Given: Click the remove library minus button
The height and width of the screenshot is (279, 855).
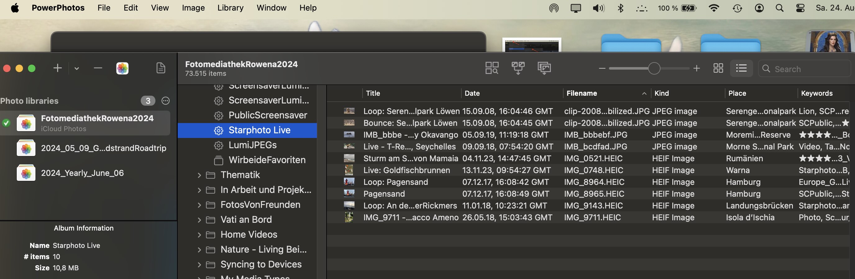Looking at the screenshot, I should [98, 68].
